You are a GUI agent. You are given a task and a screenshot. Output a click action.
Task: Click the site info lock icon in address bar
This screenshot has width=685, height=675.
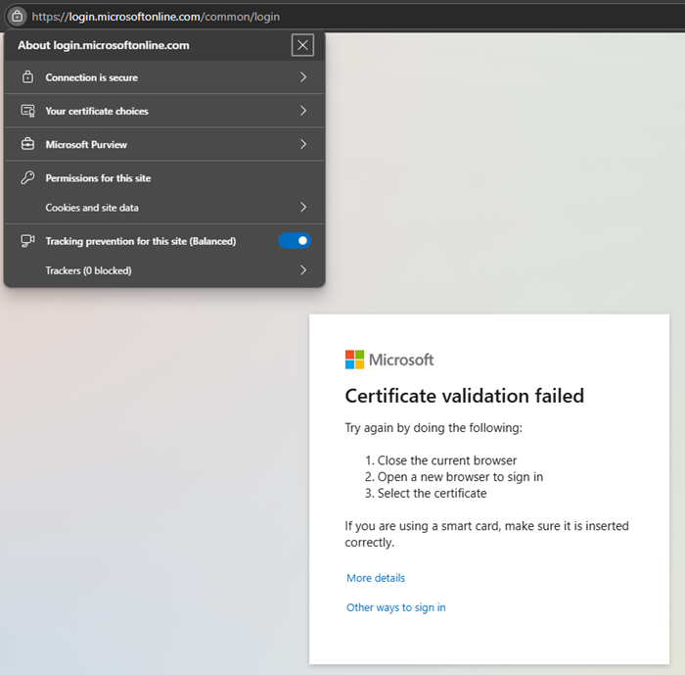(x=16, y=17)
